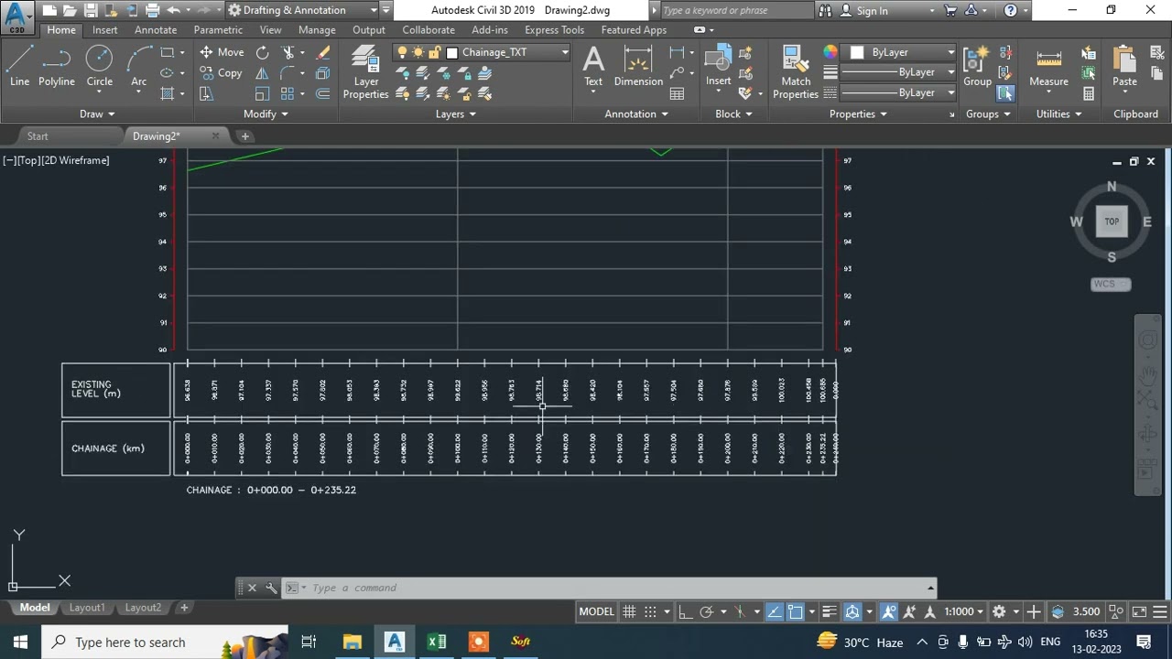Click Match Properties tool

tap(796, 71)
